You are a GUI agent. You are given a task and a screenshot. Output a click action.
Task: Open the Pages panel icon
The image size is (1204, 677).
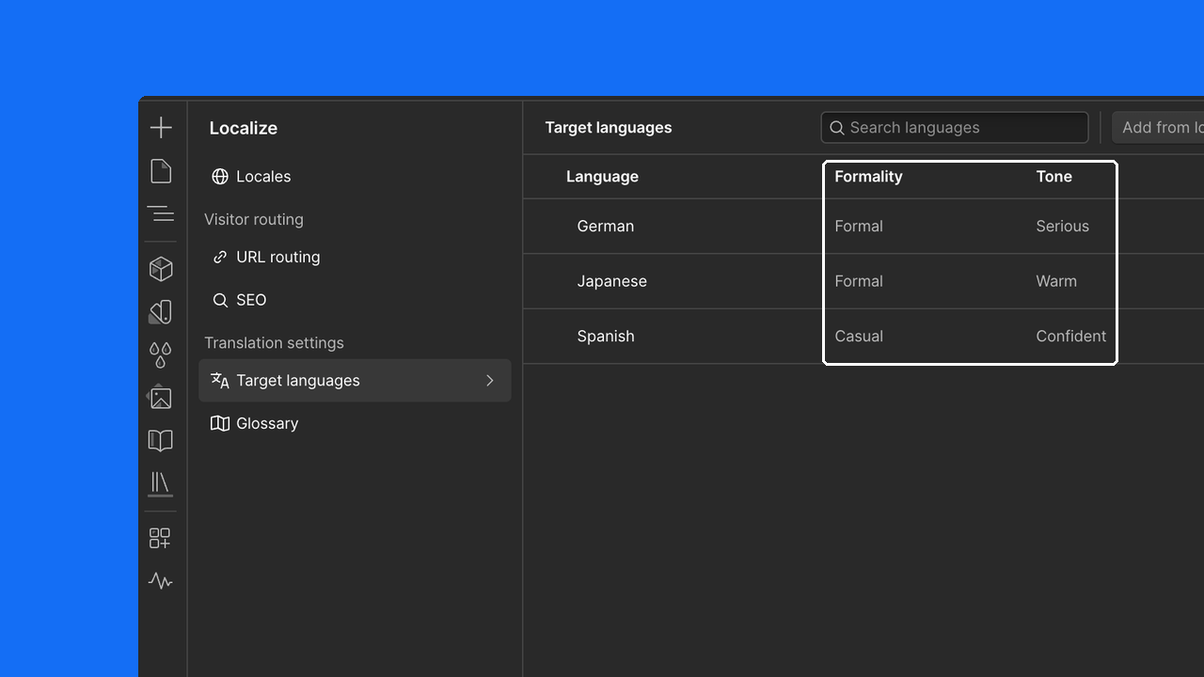161,171
